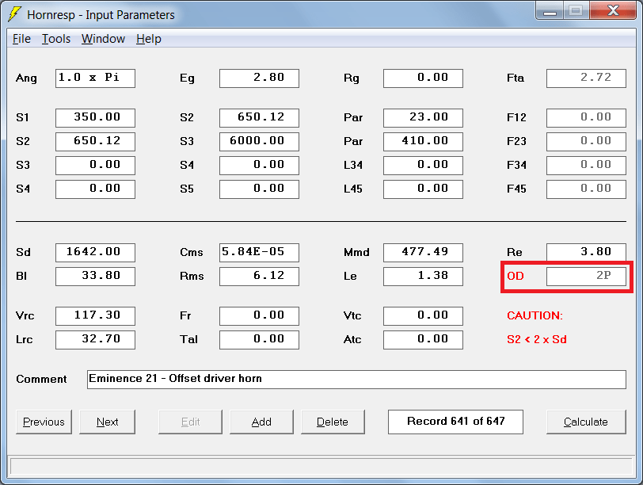
Task: Select the S5 input field
Action: tap(259, 189)
